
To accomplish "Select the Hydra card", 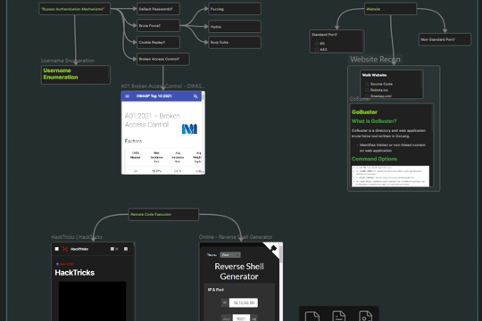I will point(235,27).
